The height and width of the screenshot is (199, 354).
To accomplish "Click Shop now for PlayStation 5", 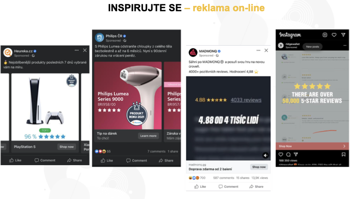I will point(66,146).
